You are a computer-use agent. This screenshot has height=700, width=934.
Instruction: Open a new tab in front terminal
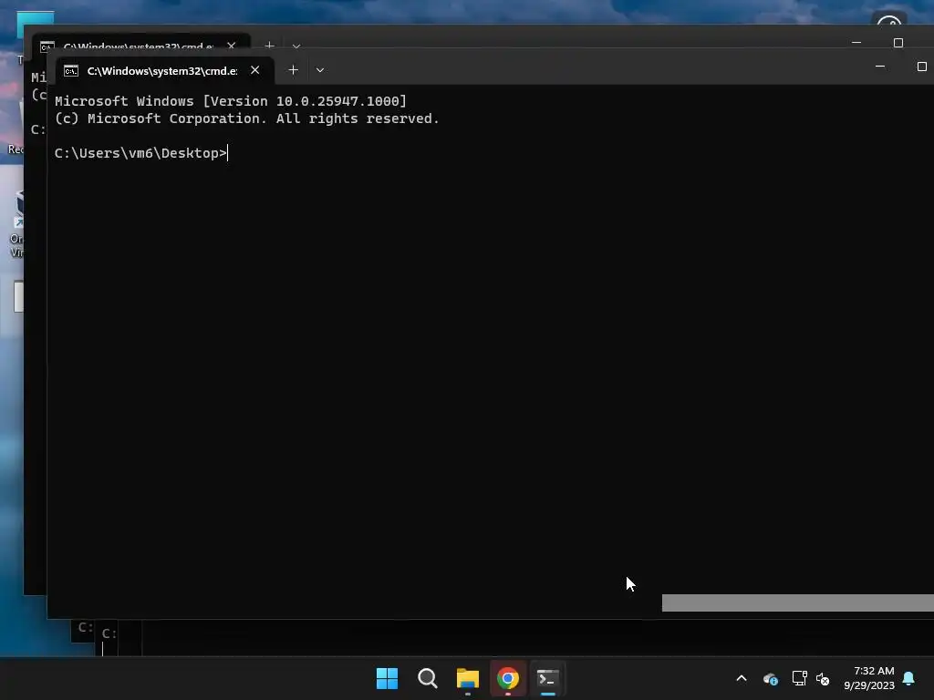tap(293, 70)
